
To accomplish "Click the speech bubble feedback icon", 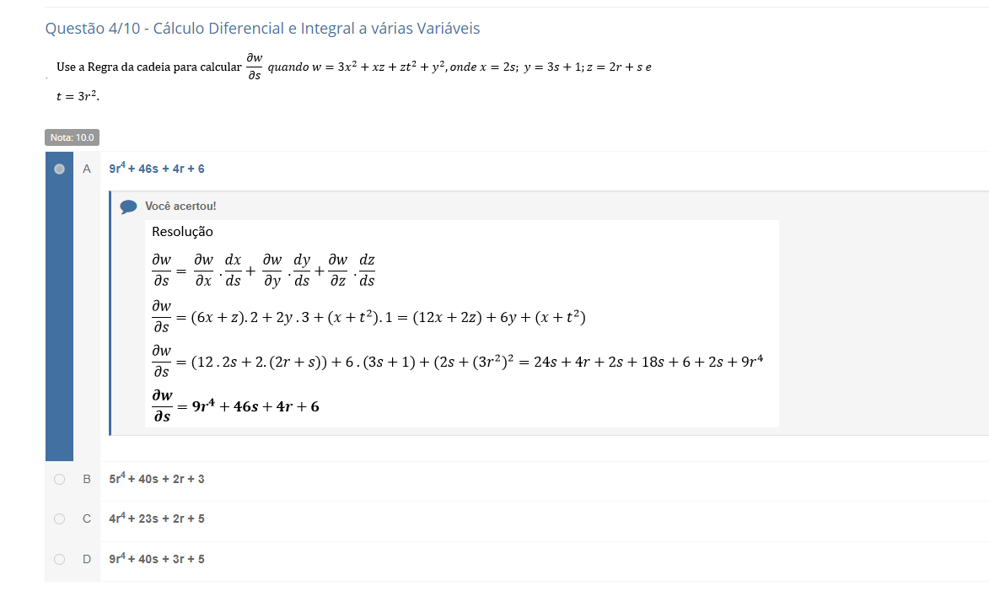I will pos(129,207).
